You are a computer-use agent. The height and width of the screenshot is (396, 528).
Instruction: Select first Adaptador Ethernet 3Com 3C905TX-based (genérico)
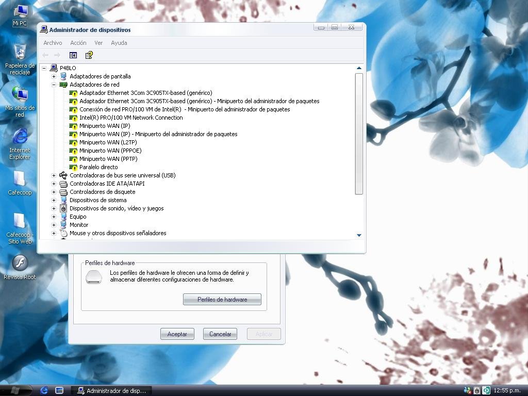coord(146,93)
